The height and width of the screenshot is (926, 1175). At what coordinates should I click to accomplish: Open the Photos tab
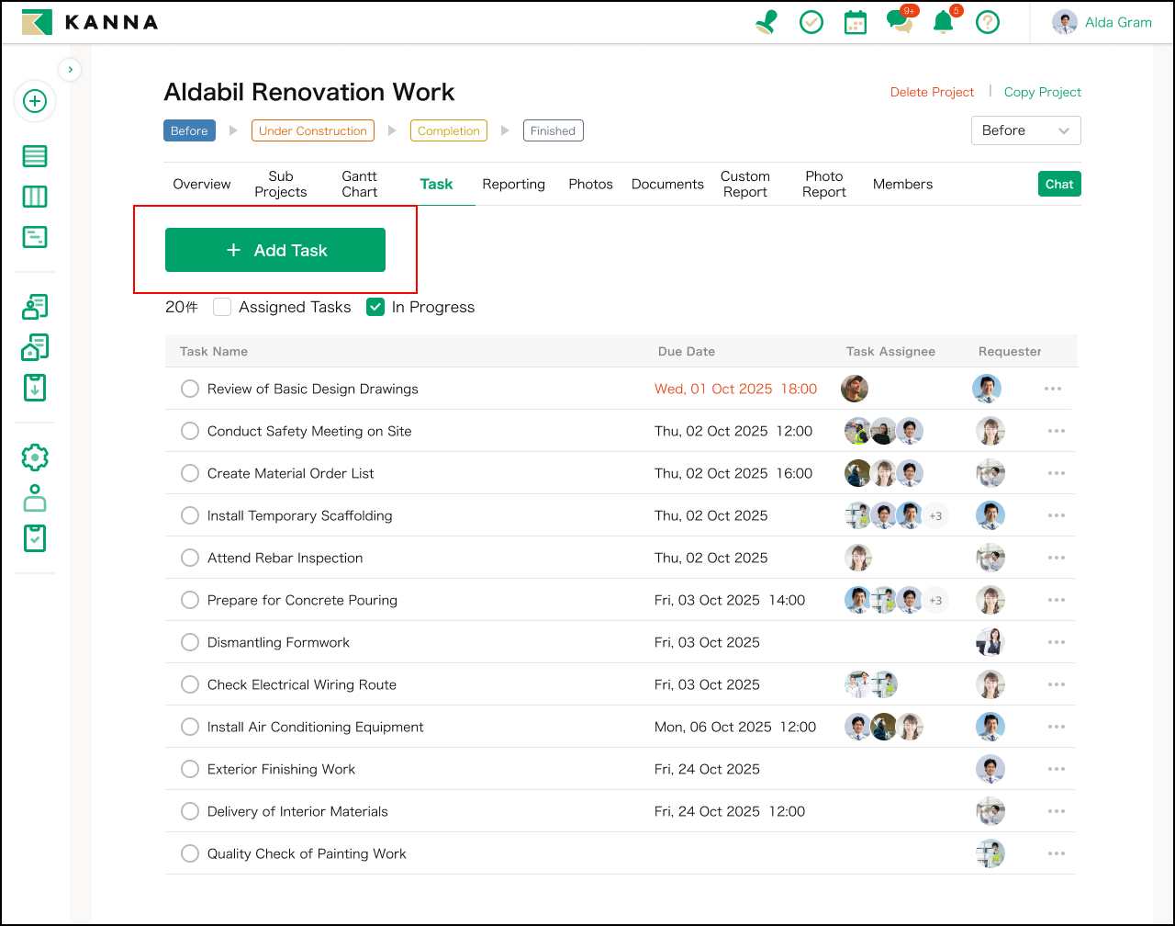[x=590, y=184]
